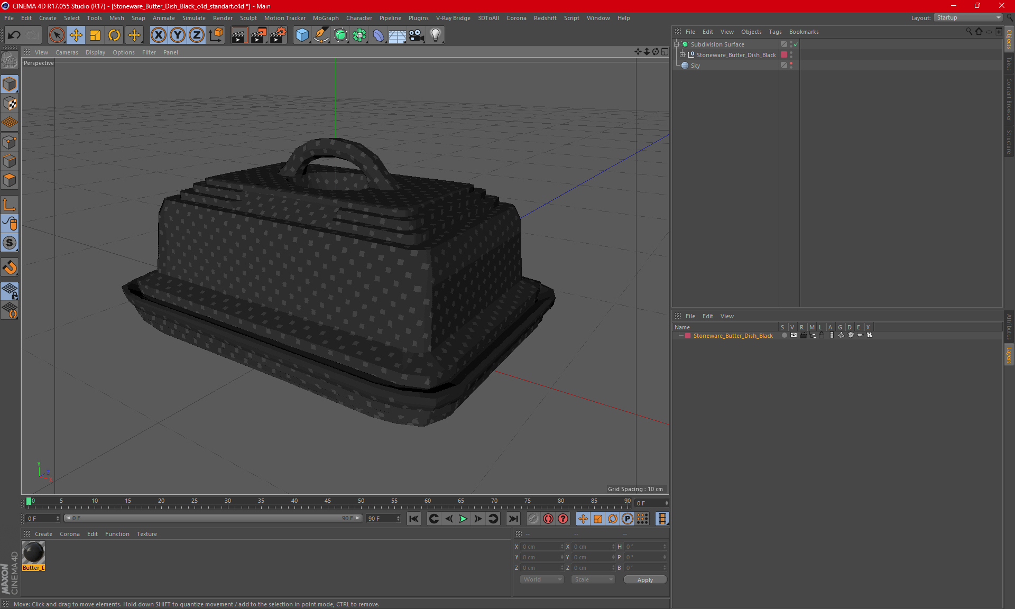1015x609 pixels.
Task: Go to end of animation
Action: (x=513, y=519)
